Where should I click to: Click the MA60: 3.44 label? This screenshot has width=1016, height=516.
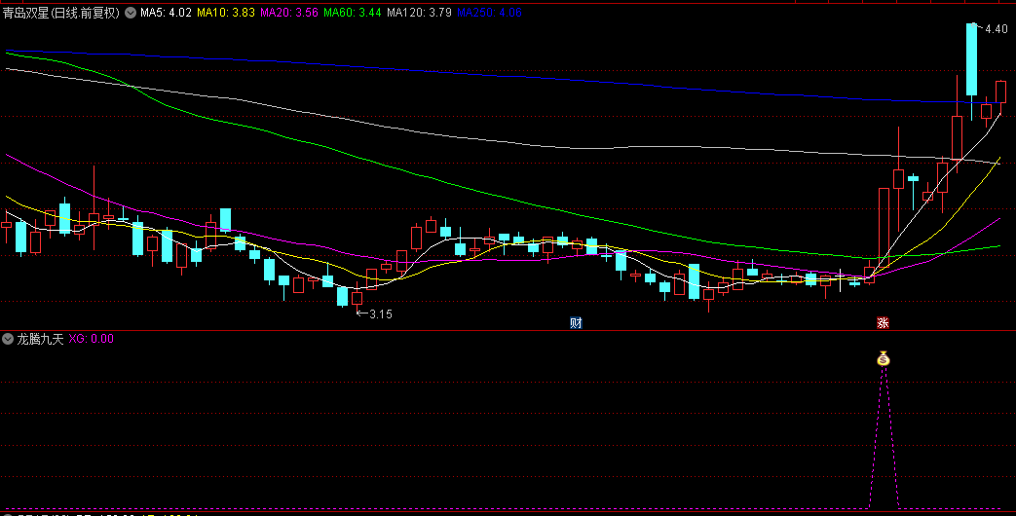point(353,13)
